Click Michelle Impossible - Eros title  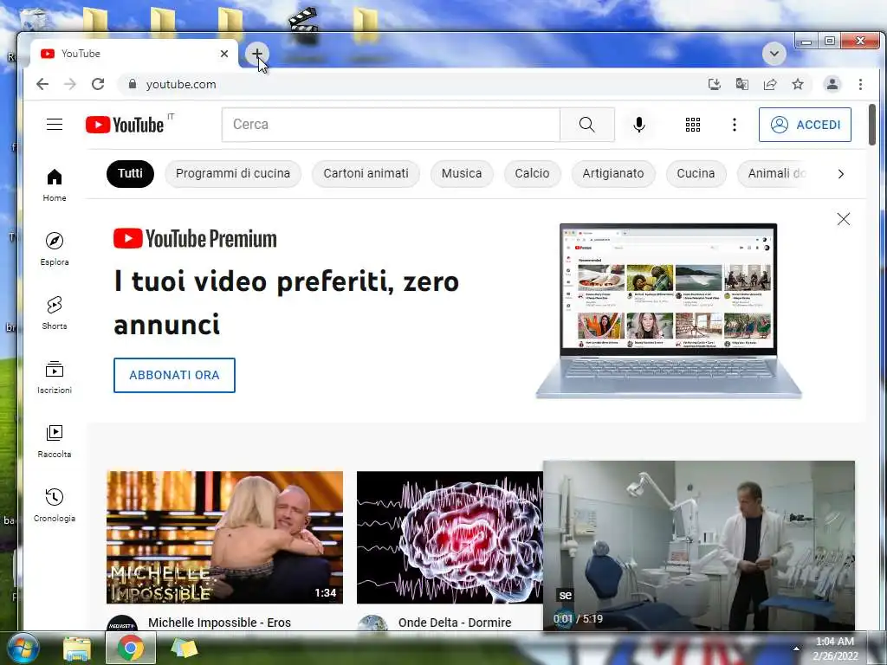[x=219, y=623]
